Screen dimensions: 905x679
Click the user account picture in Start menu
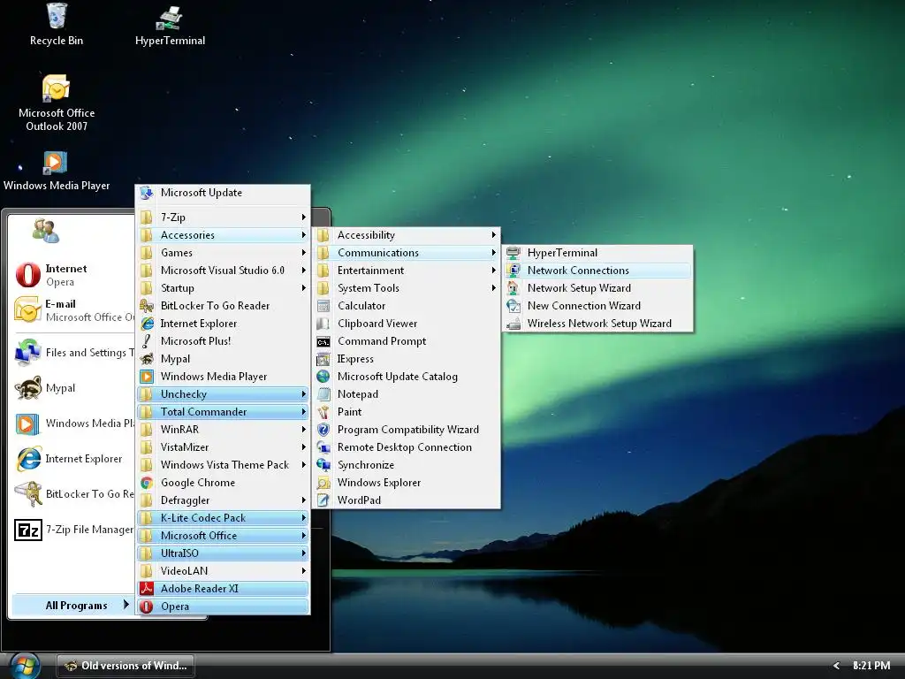pos(46,231)
